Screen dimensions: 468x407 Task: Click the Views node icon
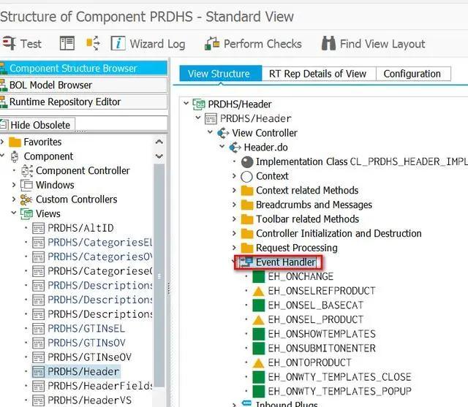click(x=26, y=214)
